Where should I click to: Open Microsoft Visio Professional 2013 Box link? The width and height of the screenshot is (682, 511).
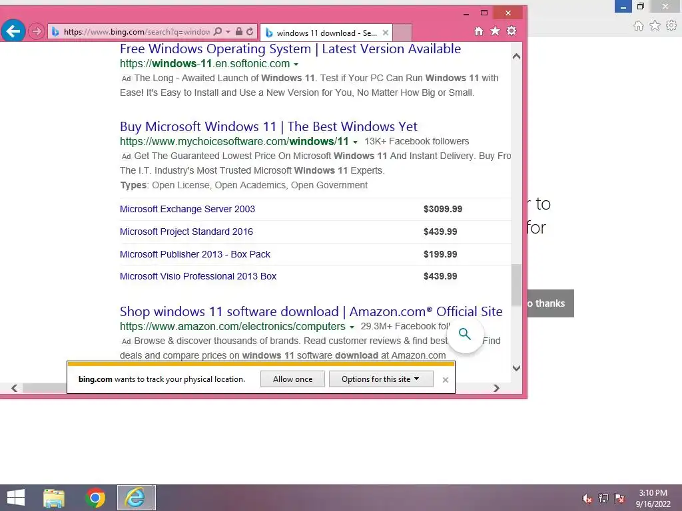198,276
